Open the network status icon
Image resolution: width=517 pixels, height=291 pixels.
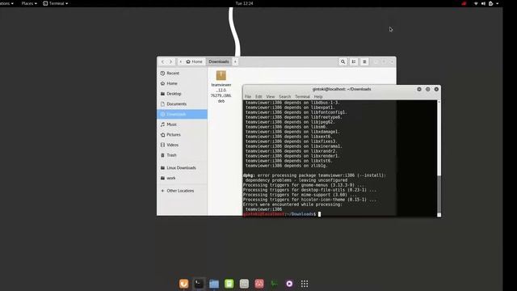tap(476, 3)
